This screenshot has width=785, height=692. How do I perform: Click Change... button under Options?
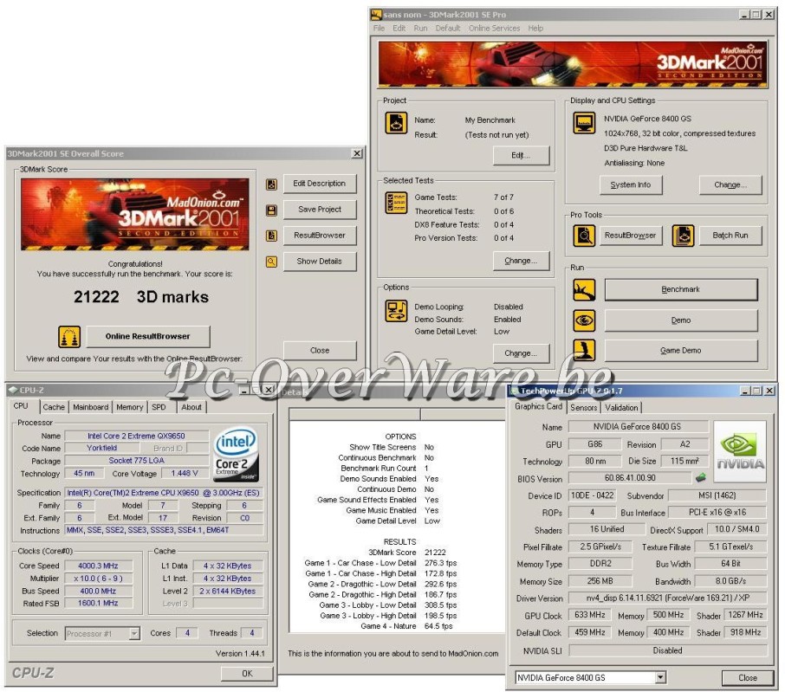[x=521, y=353]
